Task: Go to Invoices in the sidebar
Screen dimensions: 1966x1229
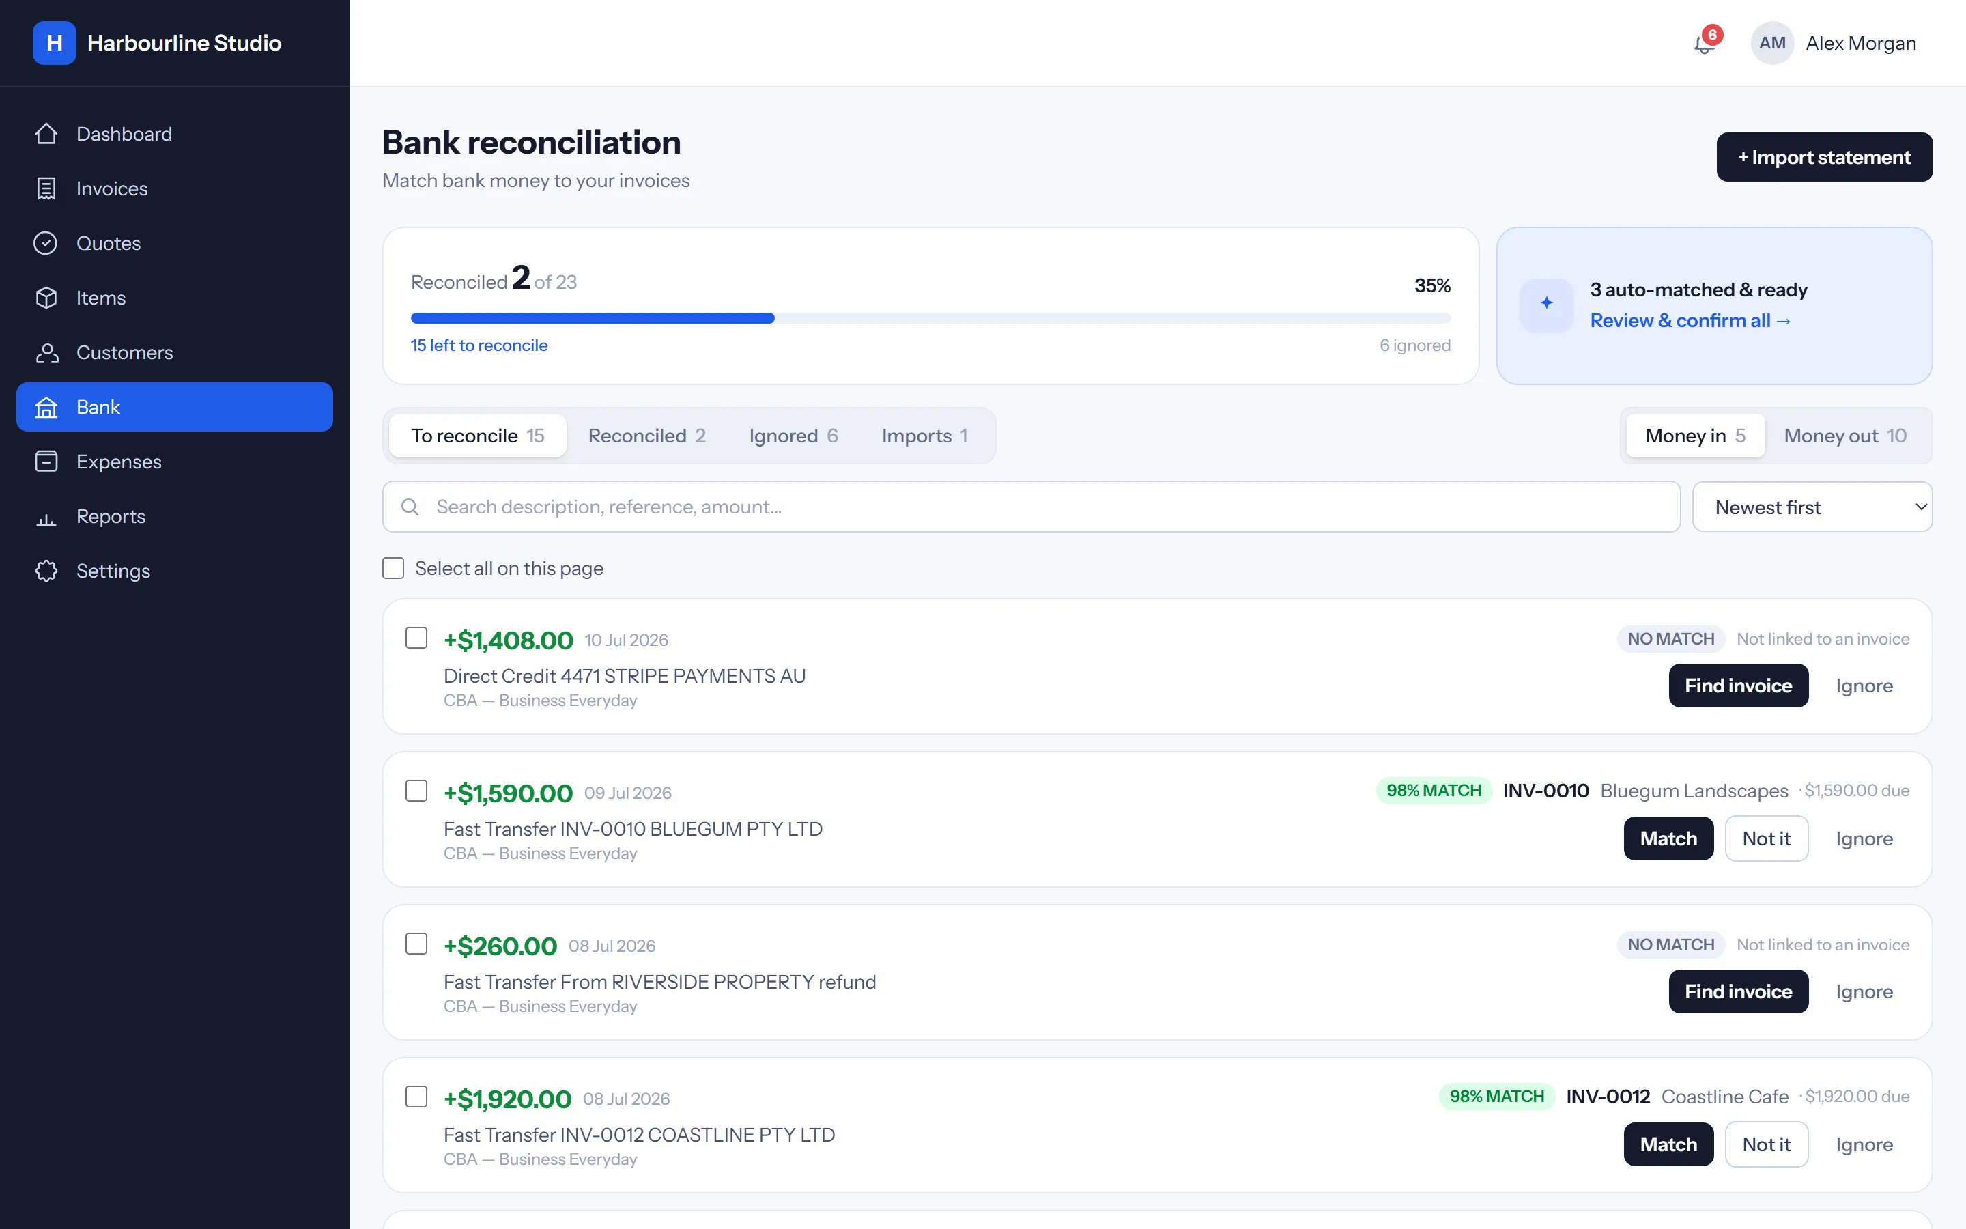Action: tap(175, 188)
